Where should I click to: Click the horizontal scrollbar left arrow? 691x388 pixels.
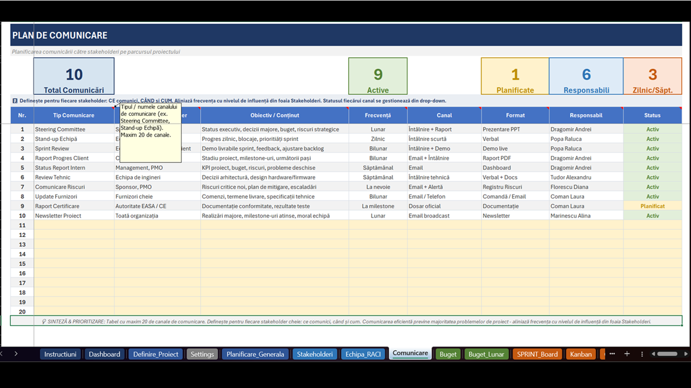[x=653, y=354]
